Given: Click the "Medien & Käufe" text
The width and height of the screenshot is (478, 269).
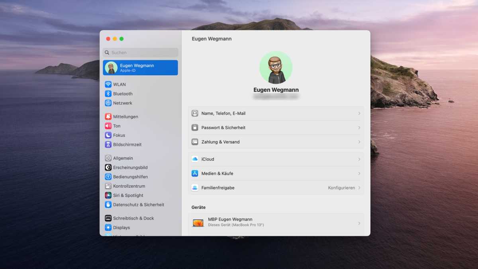Looking at the screenshot, I should [217, 173].
